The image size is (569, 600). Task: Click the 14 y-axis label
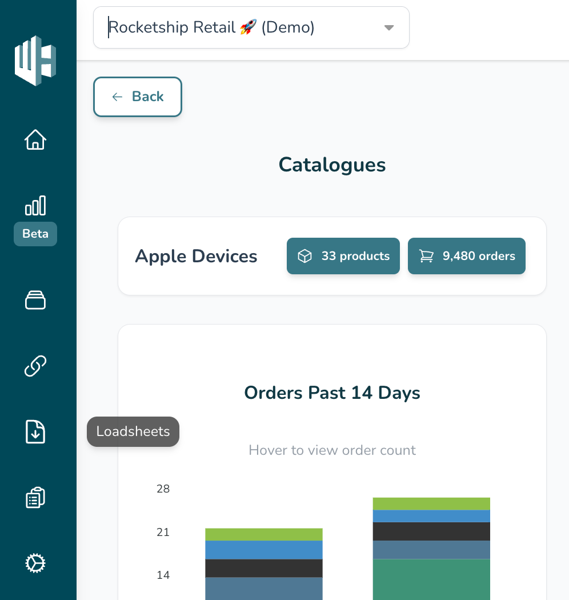tap(163, 575)
